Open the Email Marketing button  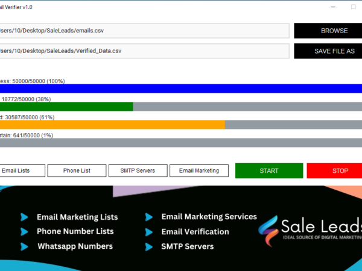point(198,171)
